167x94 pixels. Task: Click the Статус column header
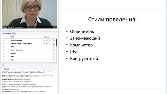[46, 37]
